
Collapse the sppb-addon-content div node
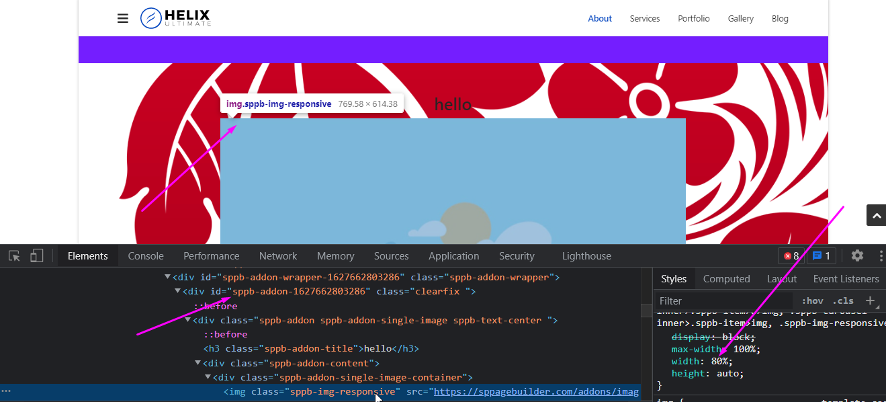(198, 363)
